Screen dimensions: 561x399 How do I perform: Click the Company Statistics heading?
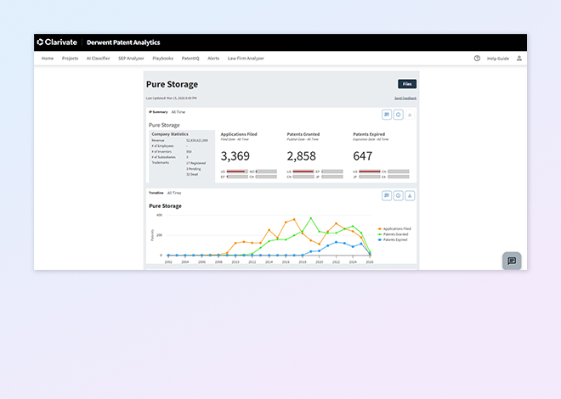[170, 134]
